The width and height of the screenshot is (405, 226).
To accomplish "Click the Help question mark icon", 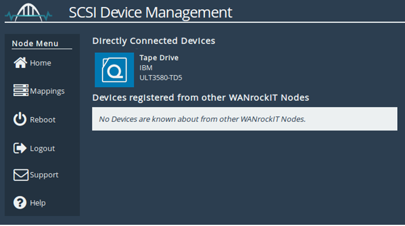I will 20,203.
